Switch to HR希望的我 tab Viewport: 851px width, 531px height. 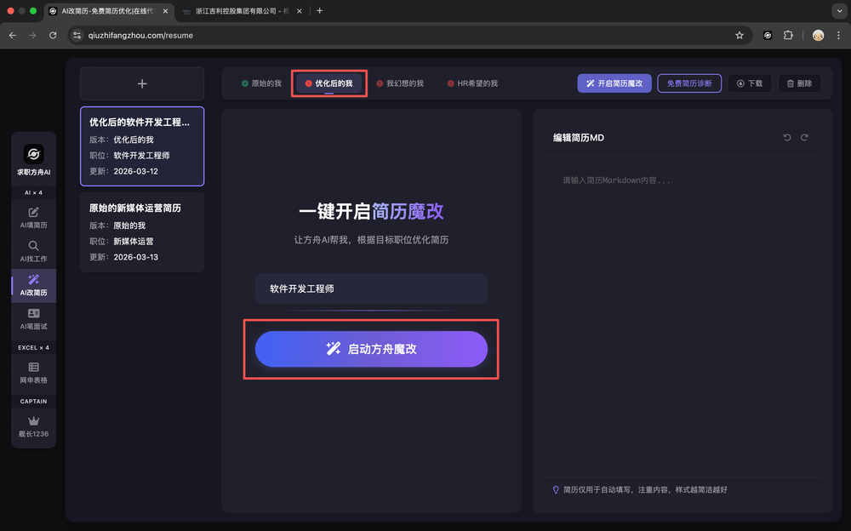[472, 83]
